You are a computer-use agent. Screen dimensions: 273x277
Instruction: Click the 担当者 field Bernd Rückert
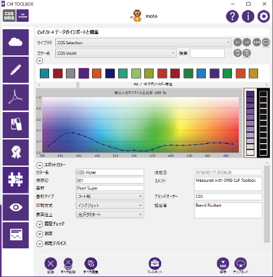tap(228, 210)
